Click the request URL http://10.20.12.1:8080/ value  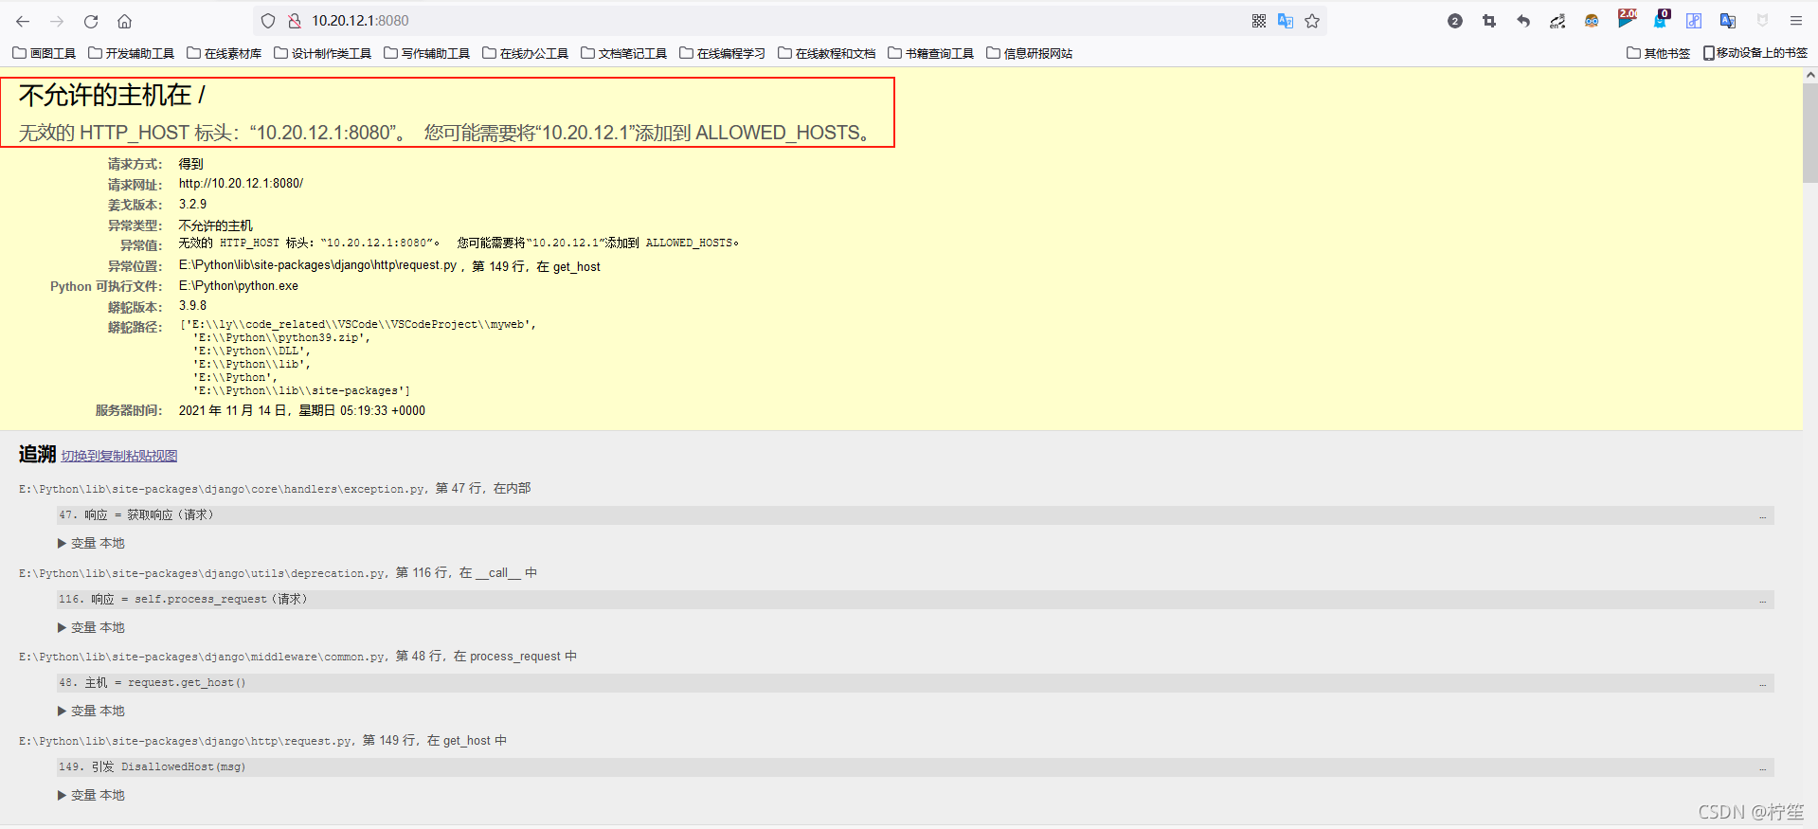point(241,184)
